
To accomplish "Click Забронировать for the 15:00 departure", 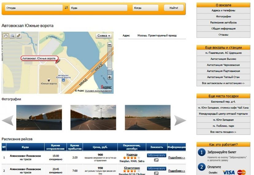I will tap(156, 155).
